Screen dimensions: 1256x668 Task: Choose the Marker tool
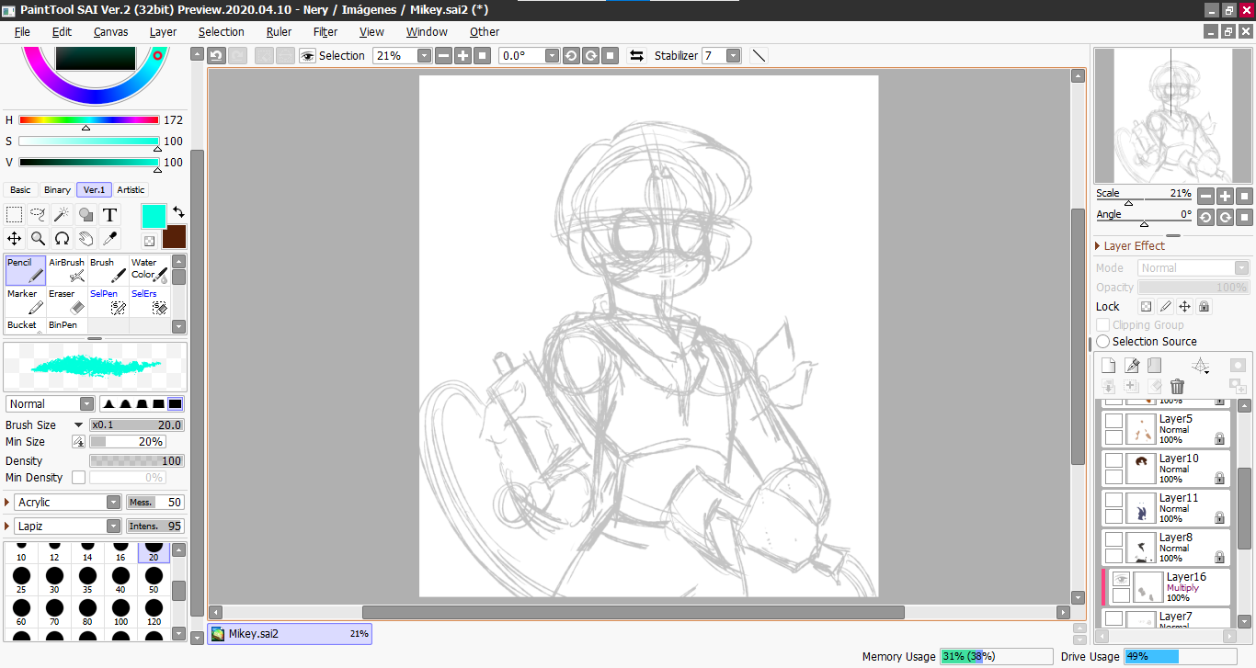pos(26,301)
